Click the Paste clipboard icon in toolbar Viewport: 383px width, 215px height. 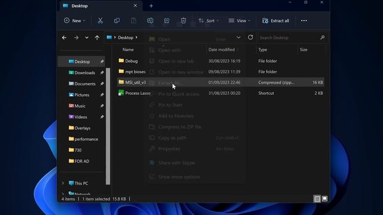133,21
